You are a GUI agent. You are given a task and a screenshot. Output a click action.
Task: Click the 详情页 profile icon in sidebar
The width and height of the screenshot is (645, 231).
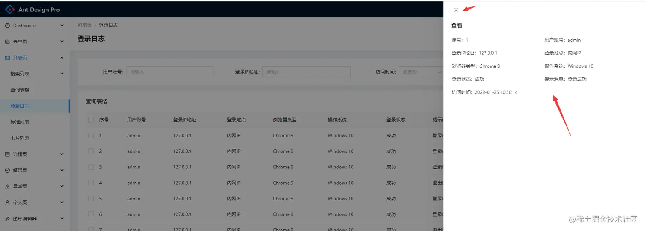pos(7,154)
